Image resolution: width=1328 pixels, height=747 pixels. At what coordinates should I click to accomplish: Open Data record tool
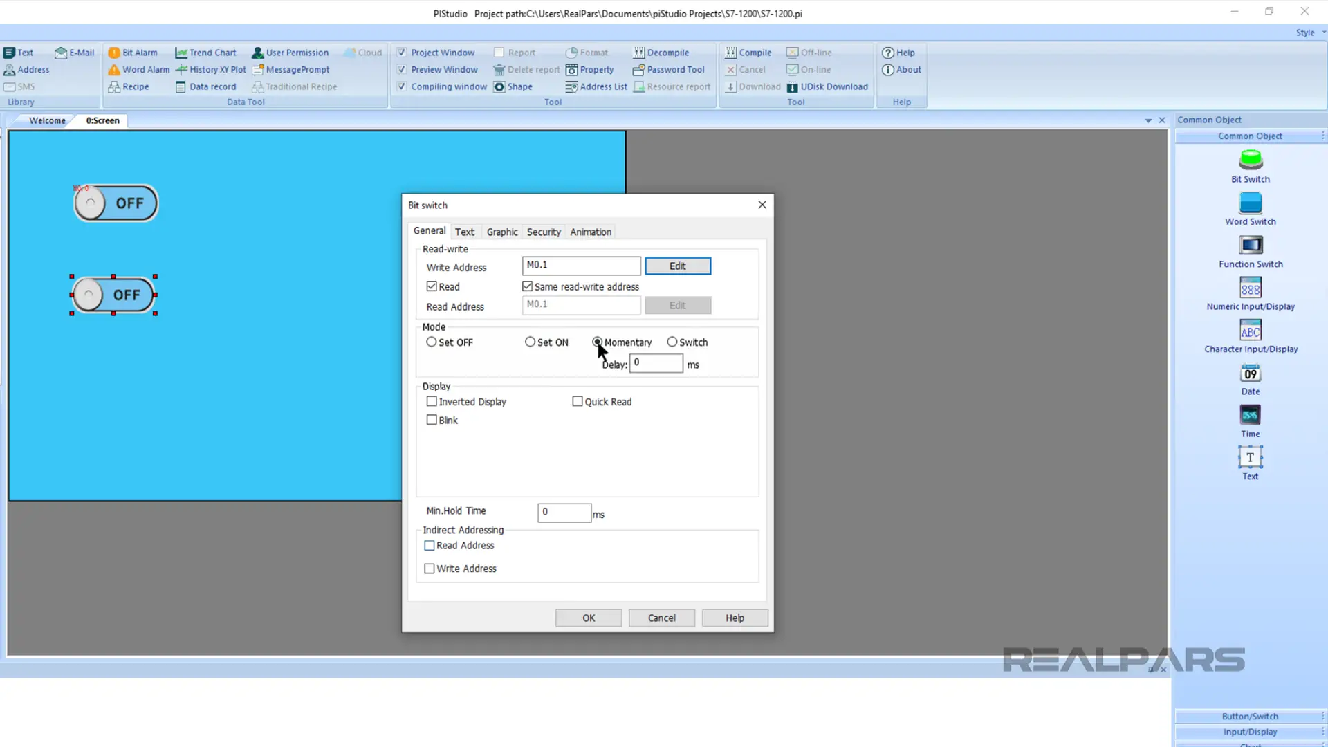[x=205, y=86]
